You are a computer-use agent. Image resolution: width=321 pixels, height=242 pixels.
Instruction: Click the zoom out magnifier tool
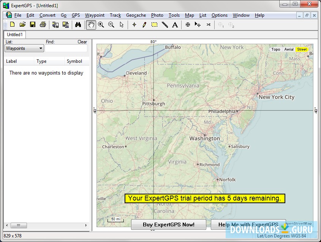click(111, 25)
